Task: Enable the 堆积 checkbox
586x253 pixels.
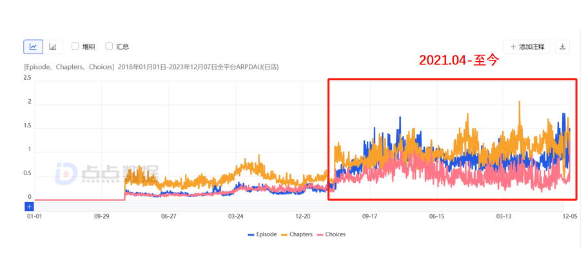Action: [75, 46]
